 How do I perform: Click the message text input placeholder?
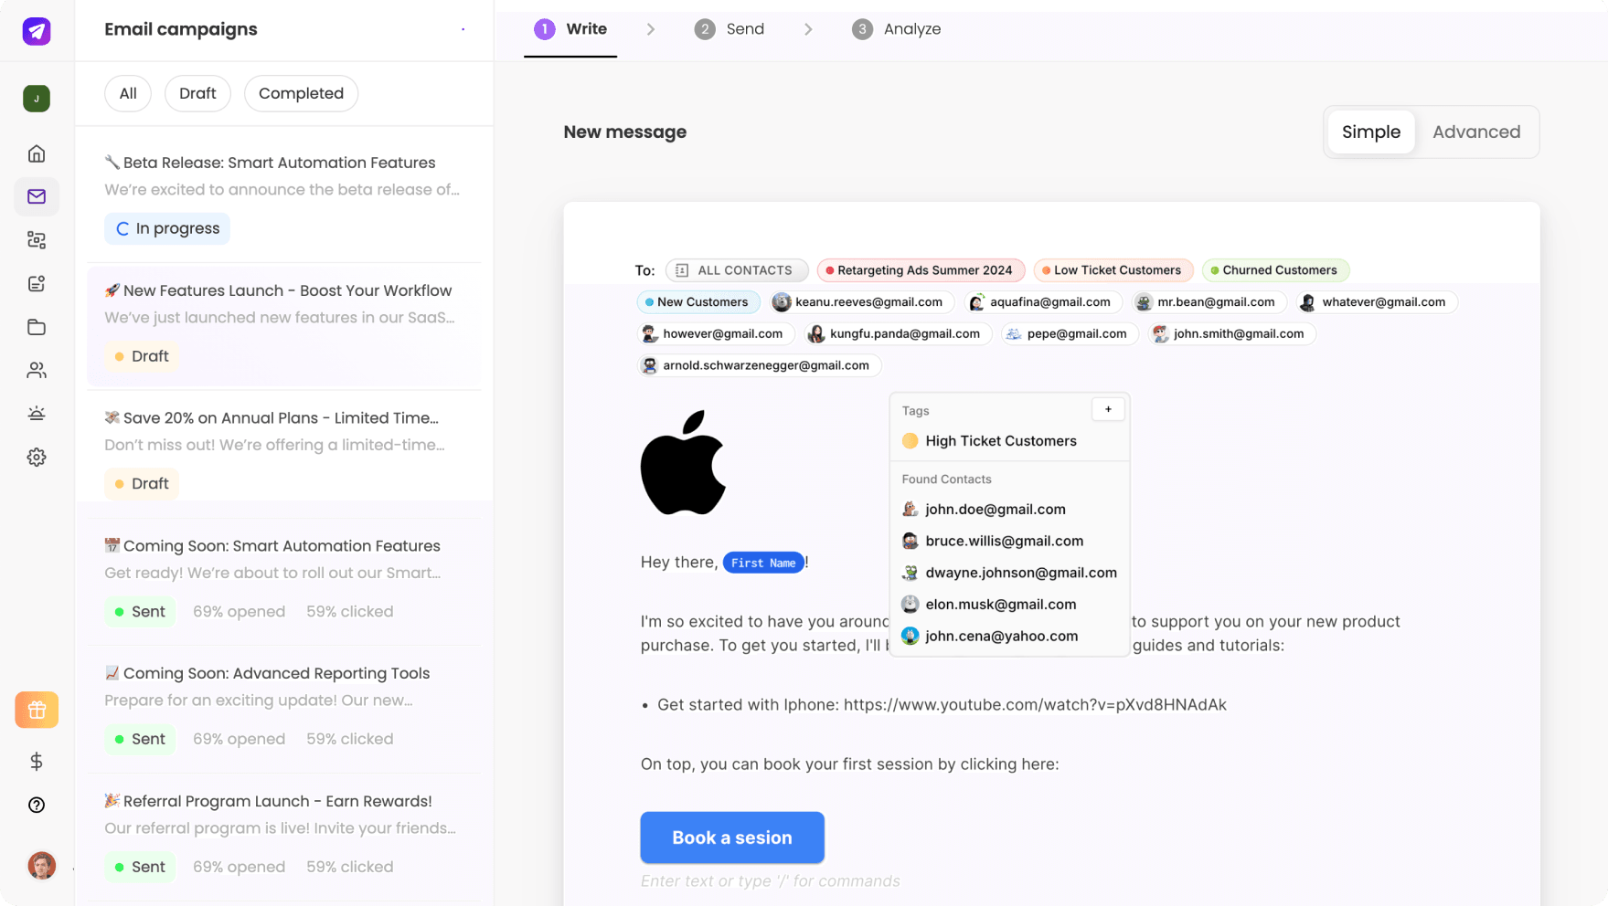tap(770, 881)
